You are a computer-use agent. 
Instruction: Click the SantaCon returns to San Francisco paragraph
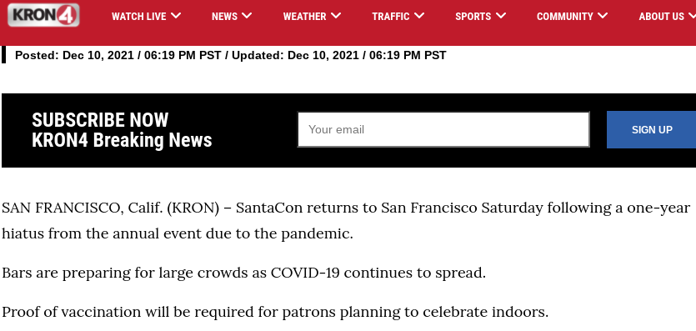point(346,220)
